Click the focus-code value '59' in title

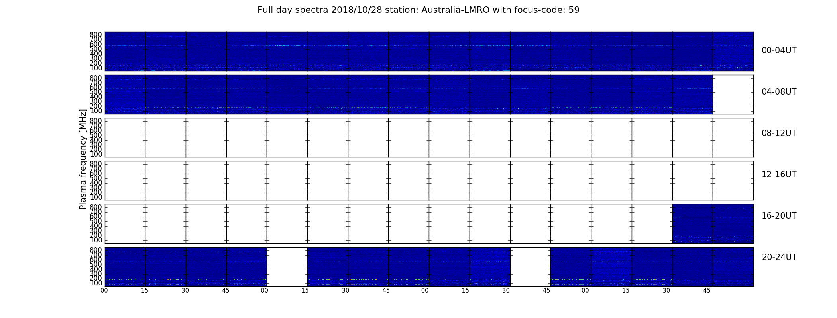574,10
